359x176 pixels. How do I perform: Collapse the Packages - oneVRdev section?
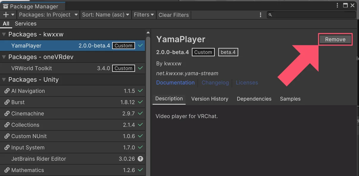point(4,57)
